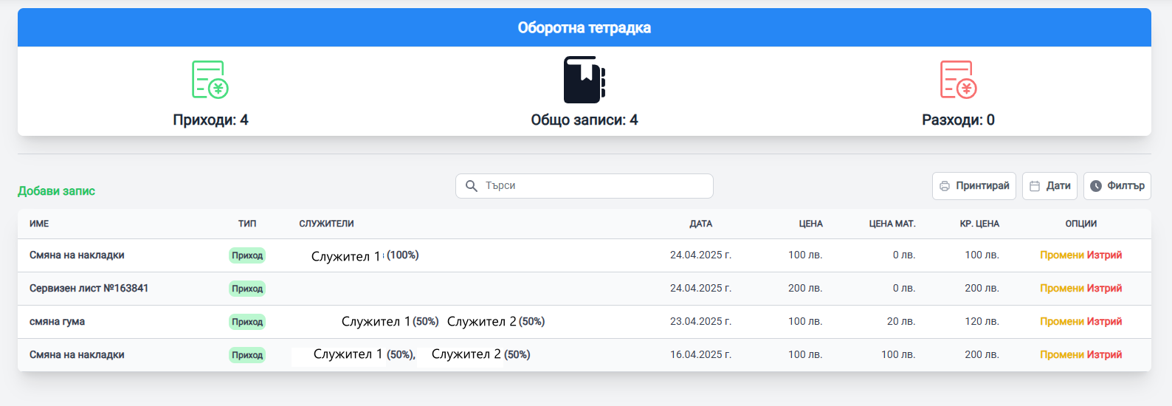Click the printer icon on Принтирай

tap(945, 186)
